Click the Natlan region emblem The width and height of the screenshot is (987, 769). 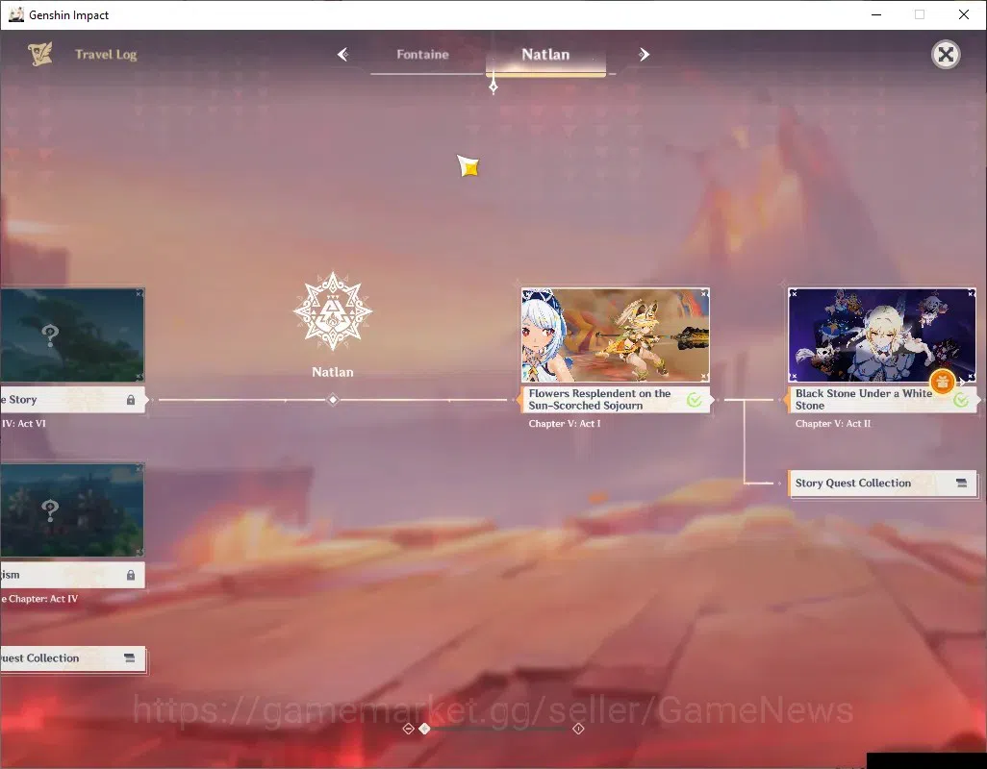[x=332, y=311]
